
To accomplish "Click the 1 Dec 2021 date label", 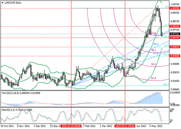I will click(x=39, y=126).
